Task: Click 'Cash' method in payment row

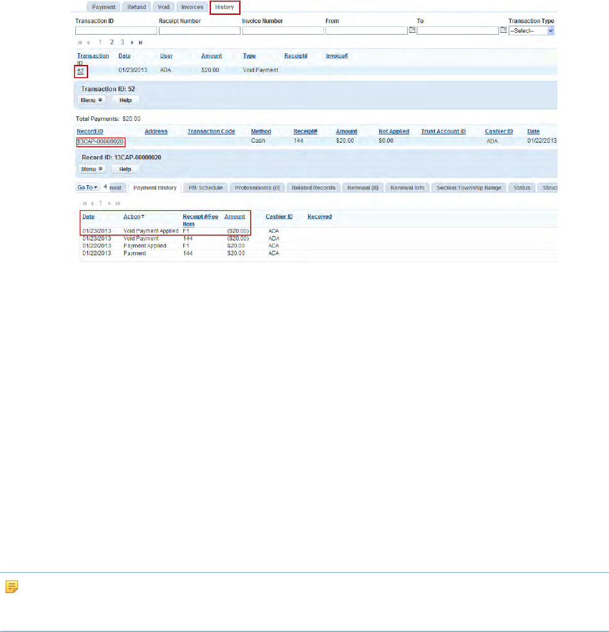Action: click(258, 141)
